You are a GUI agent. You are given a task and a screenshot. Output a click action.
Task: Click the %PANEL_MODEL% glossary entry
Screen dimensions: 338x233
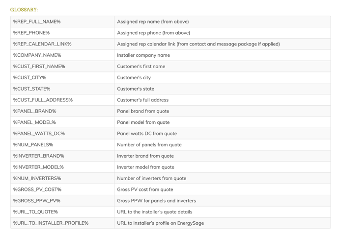tap(34, 122)
